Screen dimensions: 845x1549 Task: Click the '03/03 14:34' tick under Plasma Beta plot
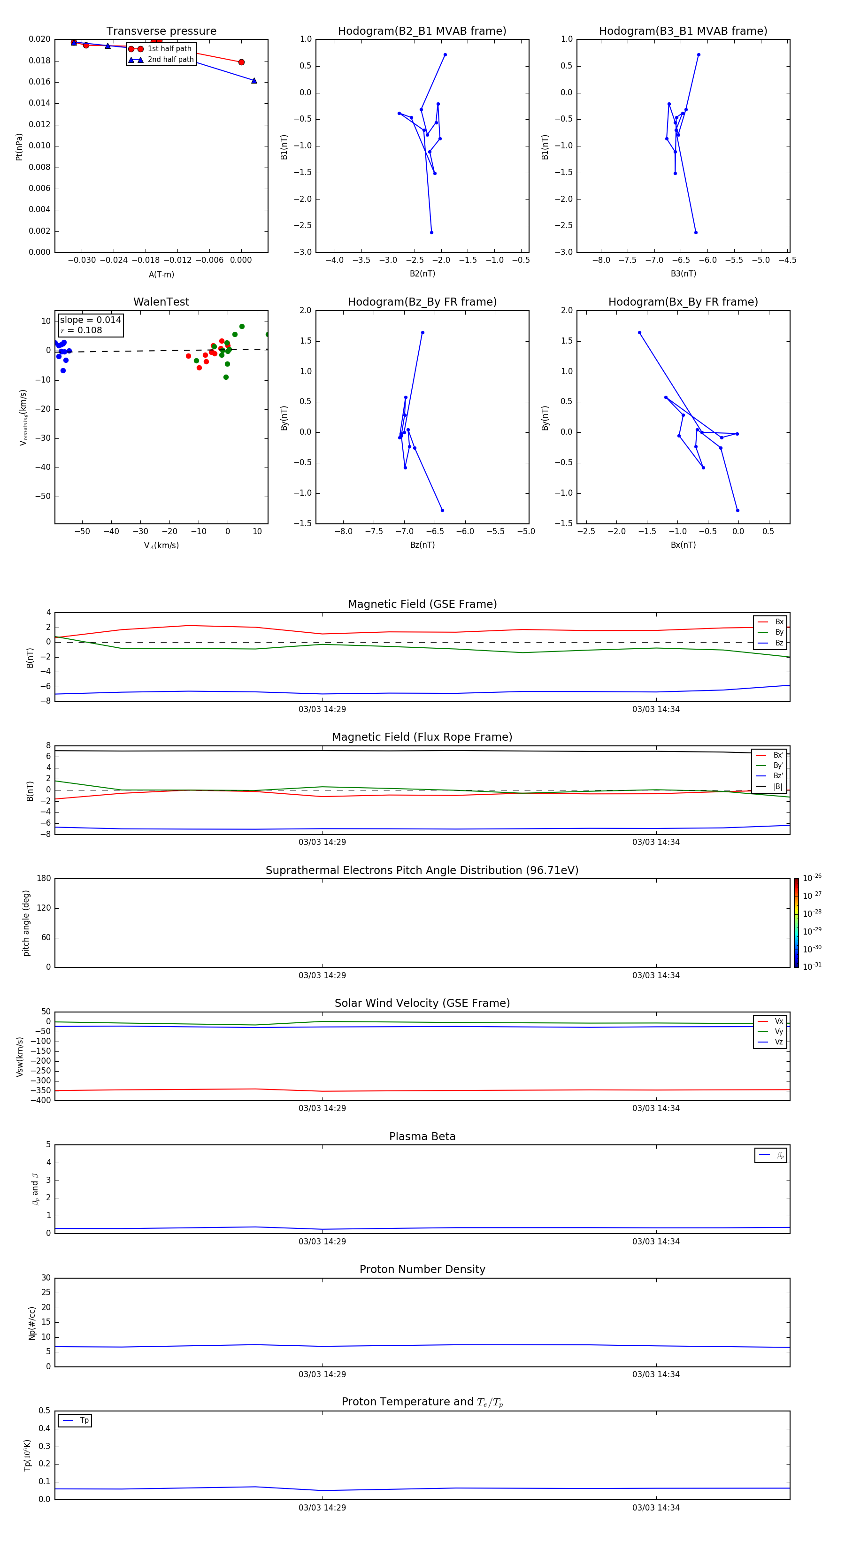(x=656, y=1241)
